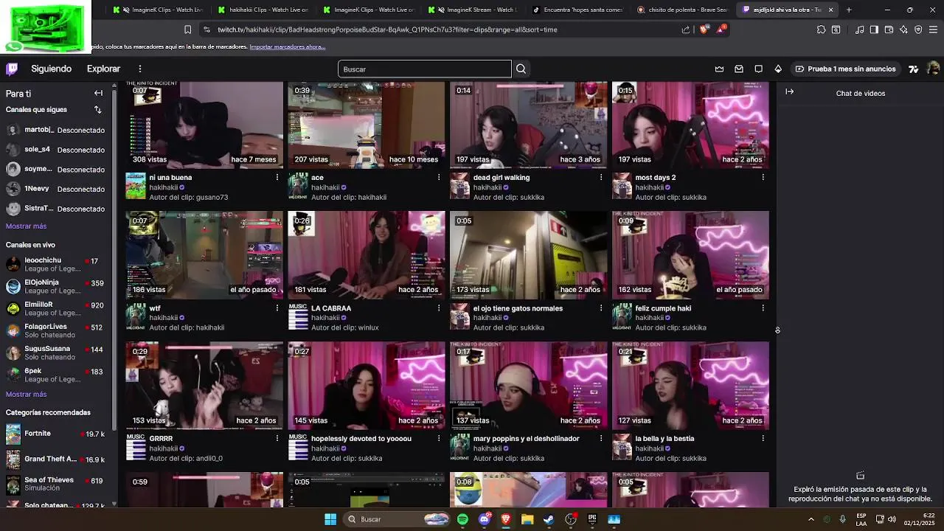Go to Explorar tab
Viewport: 944px width, 531px height.
click(x=103, y=69)
